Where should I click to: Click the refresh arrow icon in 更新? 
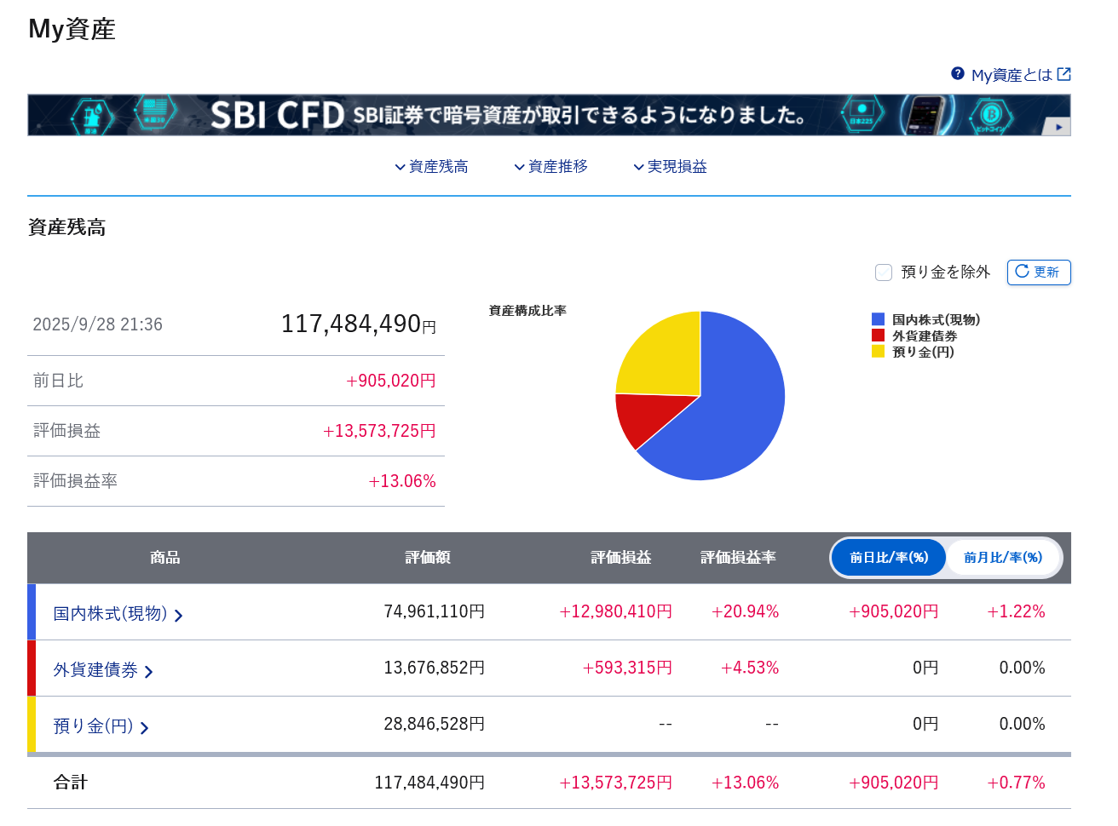click(x=1022, y=272)
